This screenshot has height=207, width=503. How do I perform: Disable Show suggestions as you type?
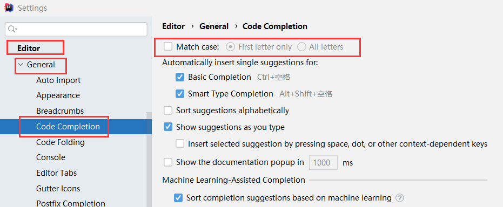(168, 127)
